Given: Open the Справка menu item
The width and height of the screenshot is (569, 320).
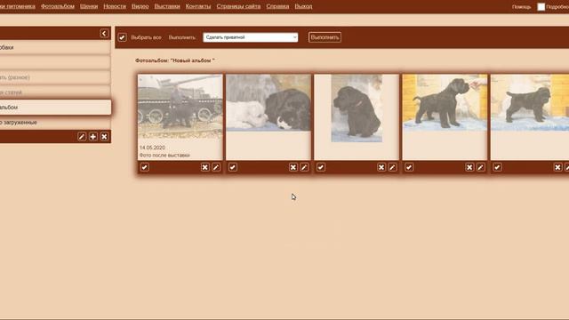Looking at the screenshot, I should (277, 6).
